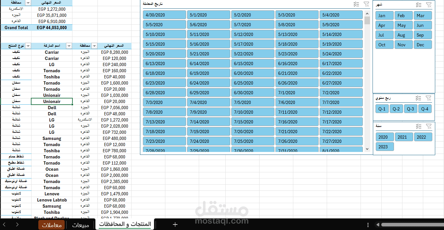Filter by Mar month

click(x=423, y=16)
